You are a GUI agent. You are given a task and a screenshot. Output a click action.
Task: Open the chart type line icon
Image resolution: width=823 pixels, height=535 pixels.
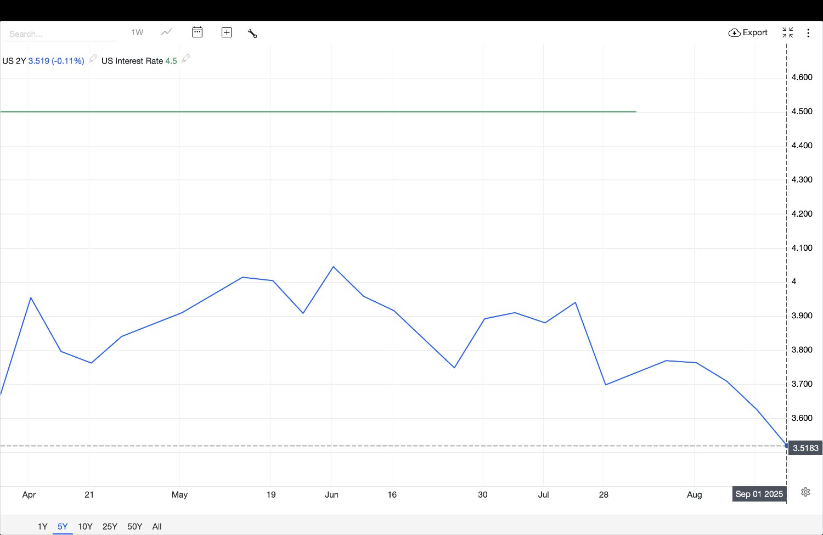166,32
